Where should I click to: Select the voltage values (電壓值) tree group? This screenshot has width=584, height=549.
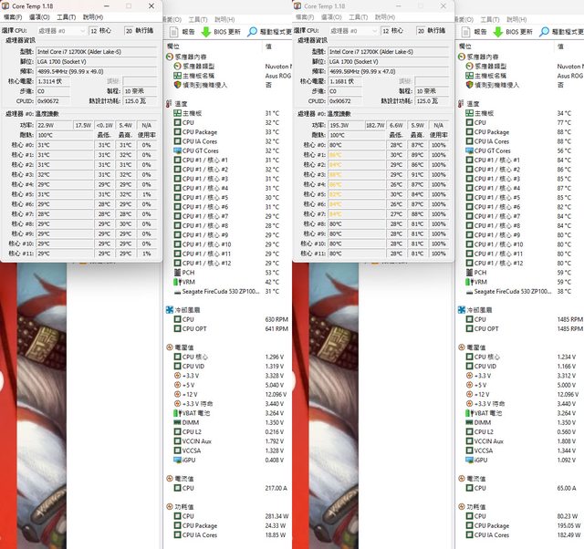coord(184,347)
